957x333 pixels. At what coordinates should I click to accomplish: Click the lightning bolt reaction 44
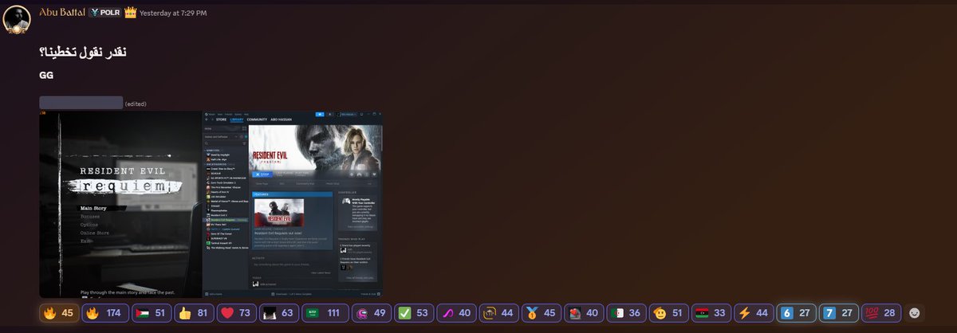click(x=754, y=313)
